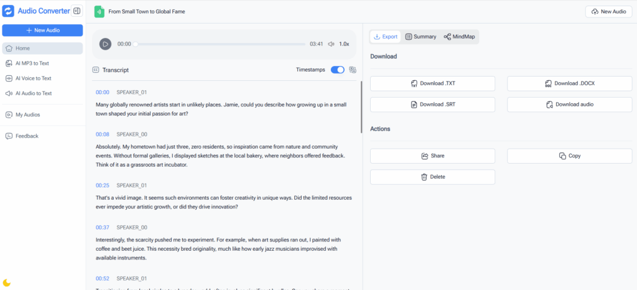Download the transcript as .SRT
Screen dimensions: 637x290
coord(433,105)
